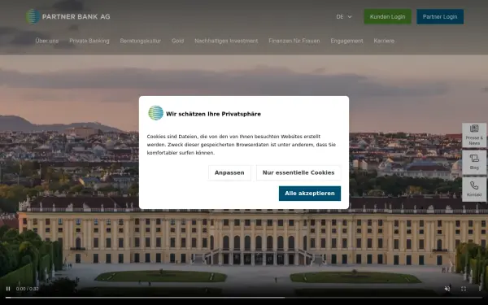Open Nachhaltiges Investment menu item
488x305 pixels.
(x=226, y=41)
